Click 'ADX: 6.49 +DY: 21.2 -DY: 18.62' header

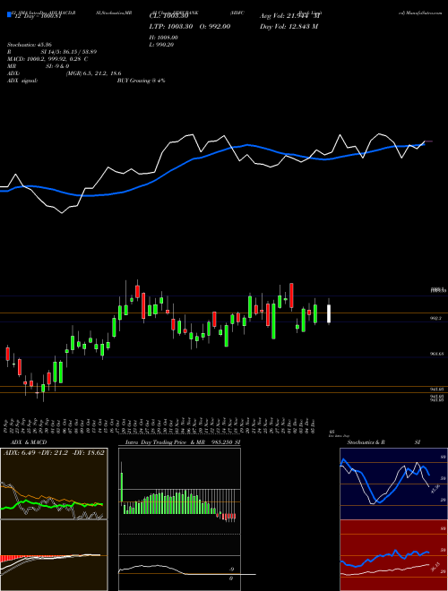(54, 452)
